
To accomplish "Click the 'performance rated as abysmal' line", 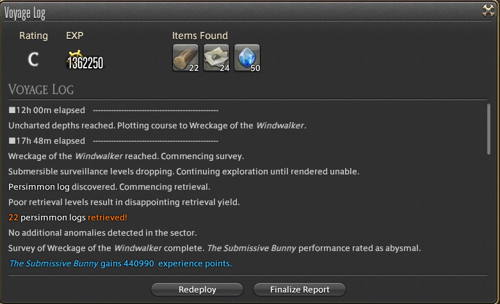I will click(214, 248).
